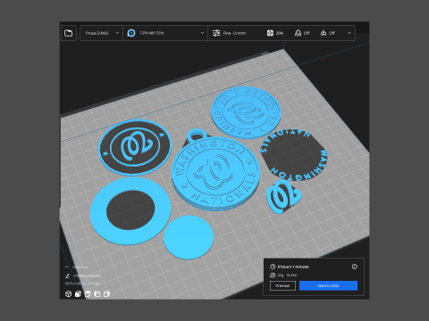Open the Prusa i3 Mk2 printer dropdown

pyautogui.click(x=101, y=33)
